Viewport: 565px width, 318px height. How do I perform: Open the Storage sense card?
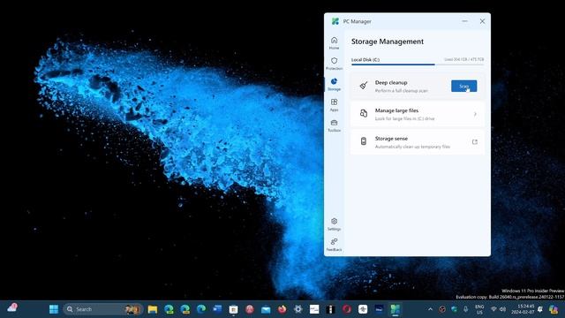[x=418, y=142]
